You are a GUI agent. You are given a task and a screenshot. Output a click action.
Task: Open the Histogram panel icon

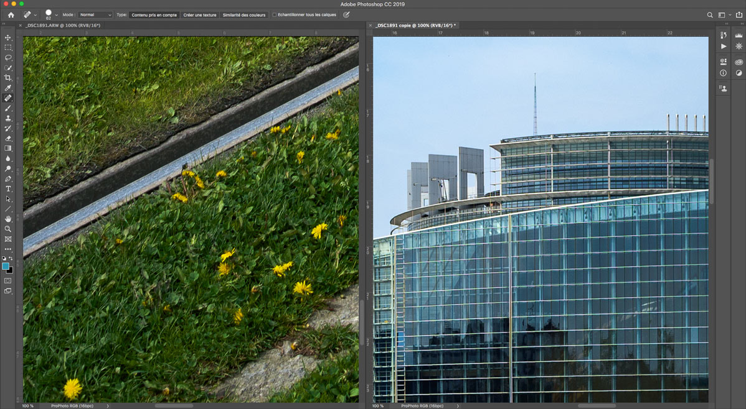click(739, 36)
